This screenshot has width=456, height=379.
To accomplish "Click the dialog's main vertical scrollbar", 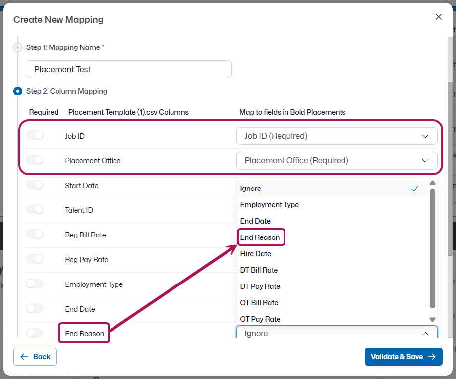I will (450, 168).
